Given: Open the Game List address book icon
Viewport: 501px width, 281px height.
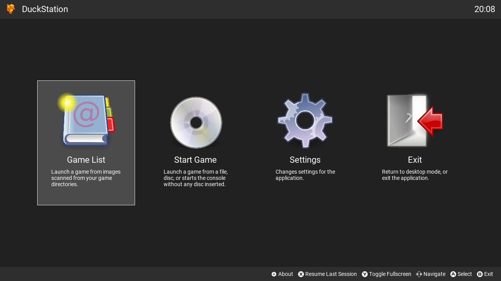Looking at the screenshot, I should (x=86, y=120).
